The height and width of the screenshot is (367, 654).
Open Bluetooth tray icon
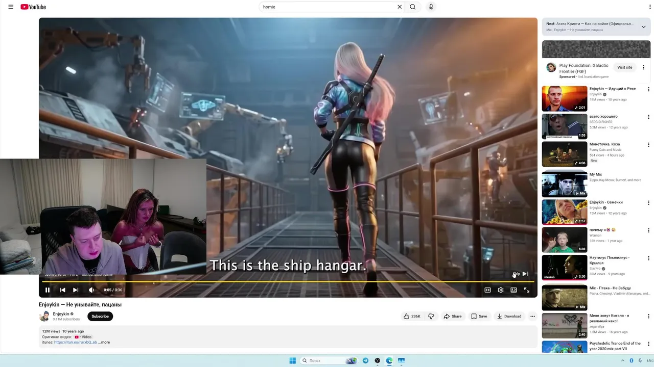(x=632, y=360)
